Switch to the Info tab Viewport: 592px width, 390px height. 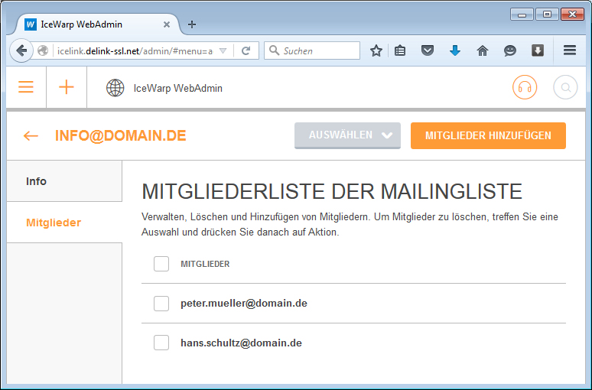(64, 181)
